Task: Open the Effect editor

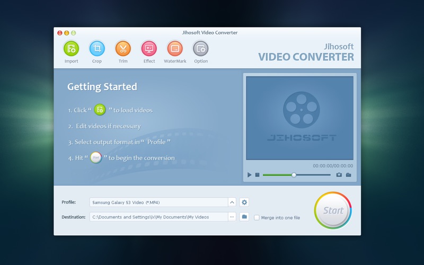Action: (149, 49)
